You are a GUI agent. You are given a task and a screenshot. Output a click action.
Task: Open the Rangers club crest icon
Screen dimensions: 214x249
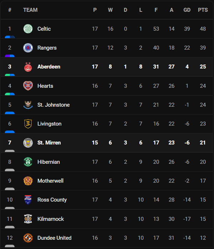[x=28, y=48]
